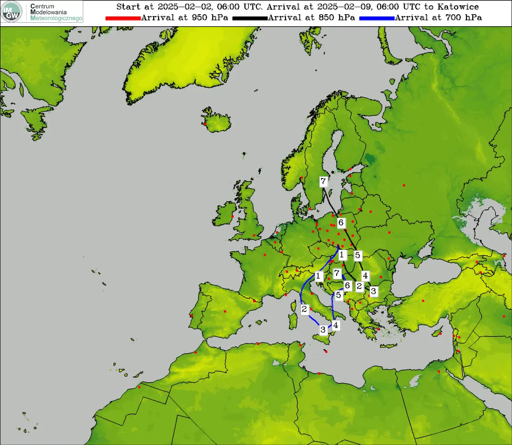Click day marker 3 on the black trajectory
512x445 pixels.
coord(374,291)
